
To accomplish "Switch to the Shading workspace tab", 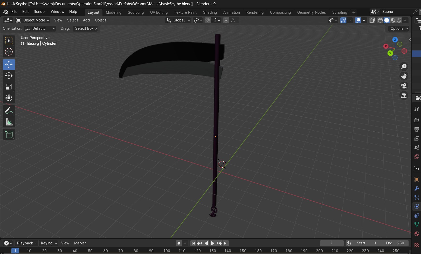I will [210, 12].
